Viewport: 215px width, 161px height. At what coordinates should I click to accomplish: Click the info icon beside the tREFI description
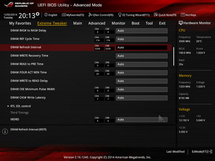tap(5, 131)
